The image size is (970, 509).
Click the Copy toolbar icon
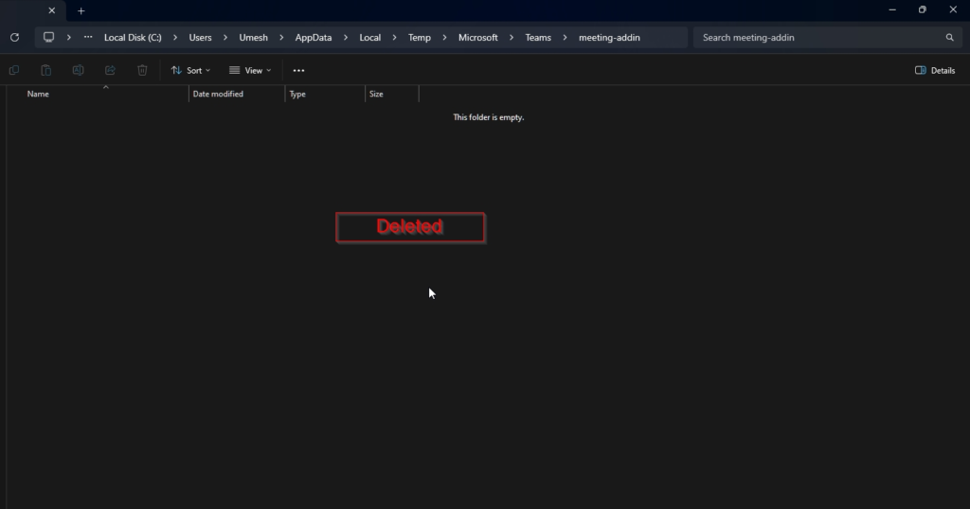(13, 70)
